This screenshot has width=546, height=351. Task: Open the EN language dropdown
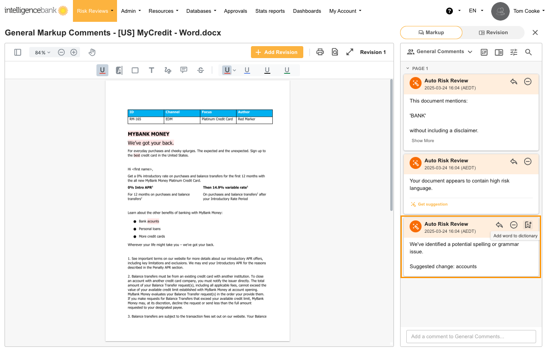476,11
